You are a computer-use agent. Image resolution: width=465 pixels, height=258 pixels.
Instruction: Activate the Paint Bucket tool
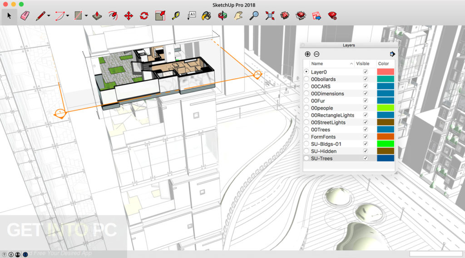click(x=207, y=16)
